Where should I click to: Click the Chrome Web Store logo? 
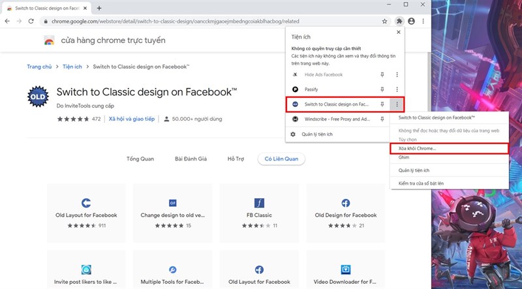pyautogui.click(x=50, y=40)
